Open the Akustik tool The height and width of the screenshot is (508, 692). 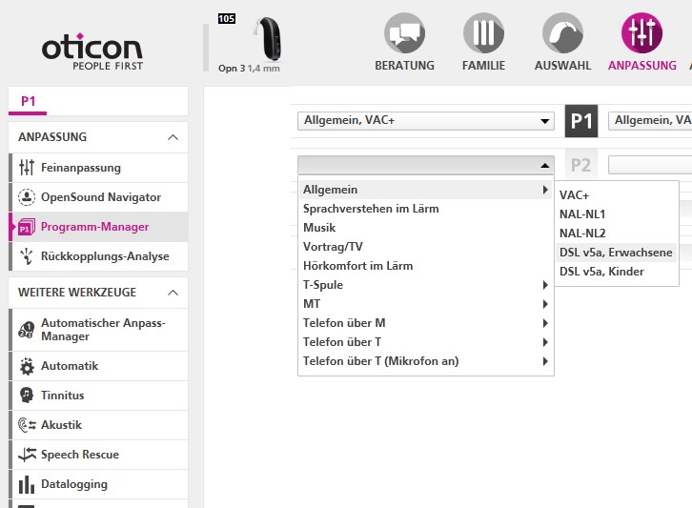(x=99, y=425)
